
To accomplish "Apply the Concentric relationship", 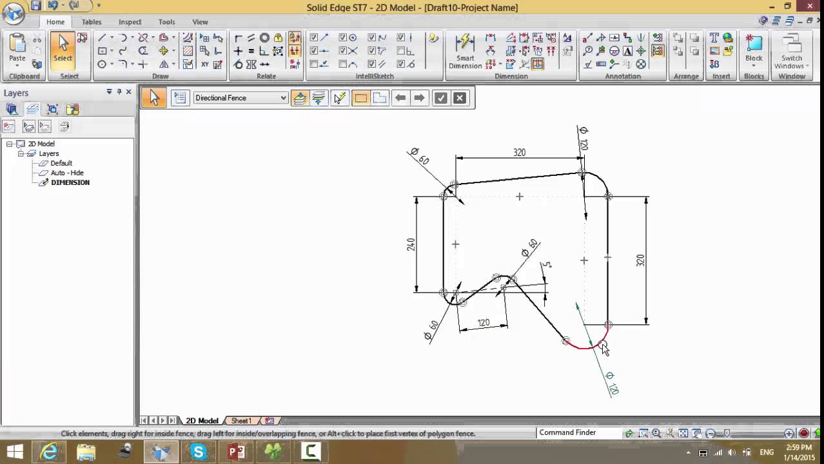I will (264, 38).
